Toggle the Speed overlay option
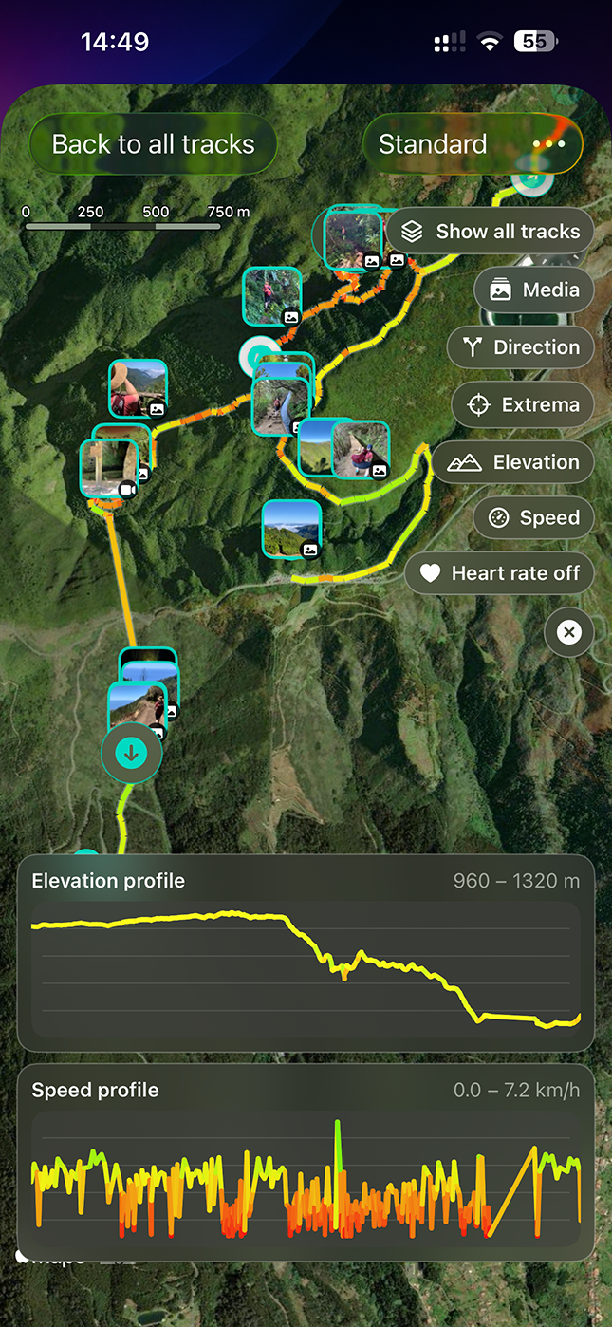The width and height of the screenshot is (612, 1327). [533, 517]
